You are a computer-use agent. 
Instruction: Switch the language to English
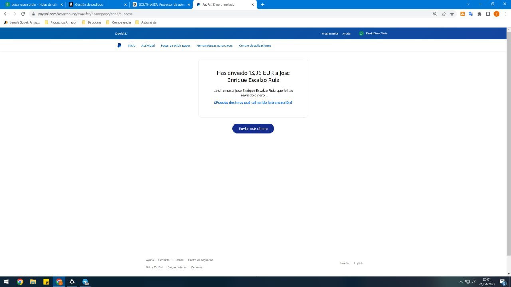coord(358,263)
